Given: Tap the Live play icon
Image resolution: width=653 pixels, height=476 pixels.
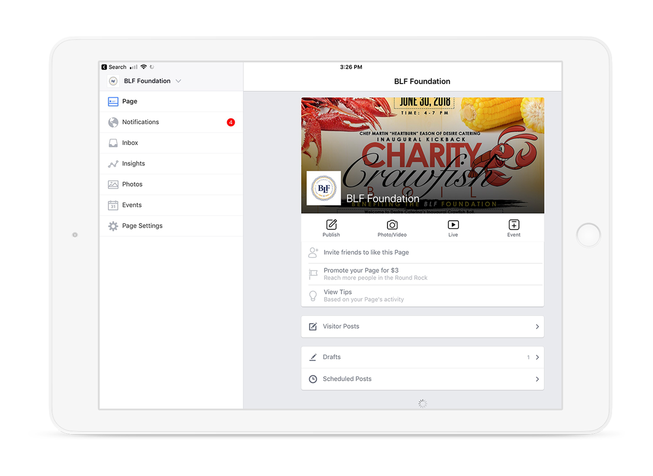Looking at the screenshot, I should click(453, 225).
